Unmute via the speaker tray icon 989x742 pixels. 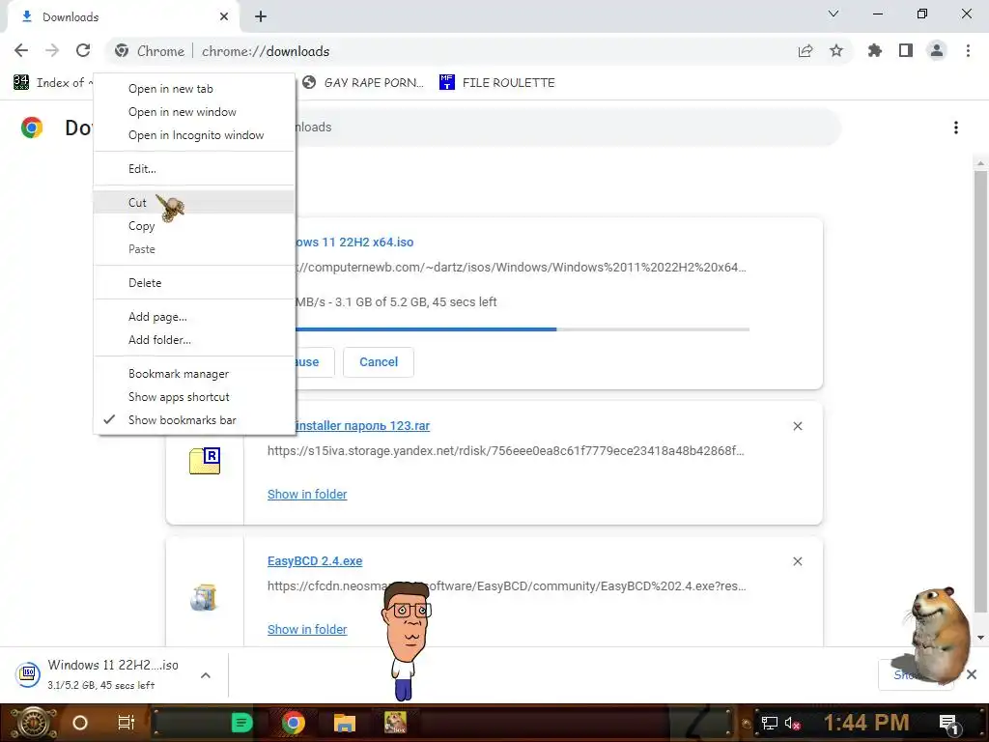coord(792,723)
